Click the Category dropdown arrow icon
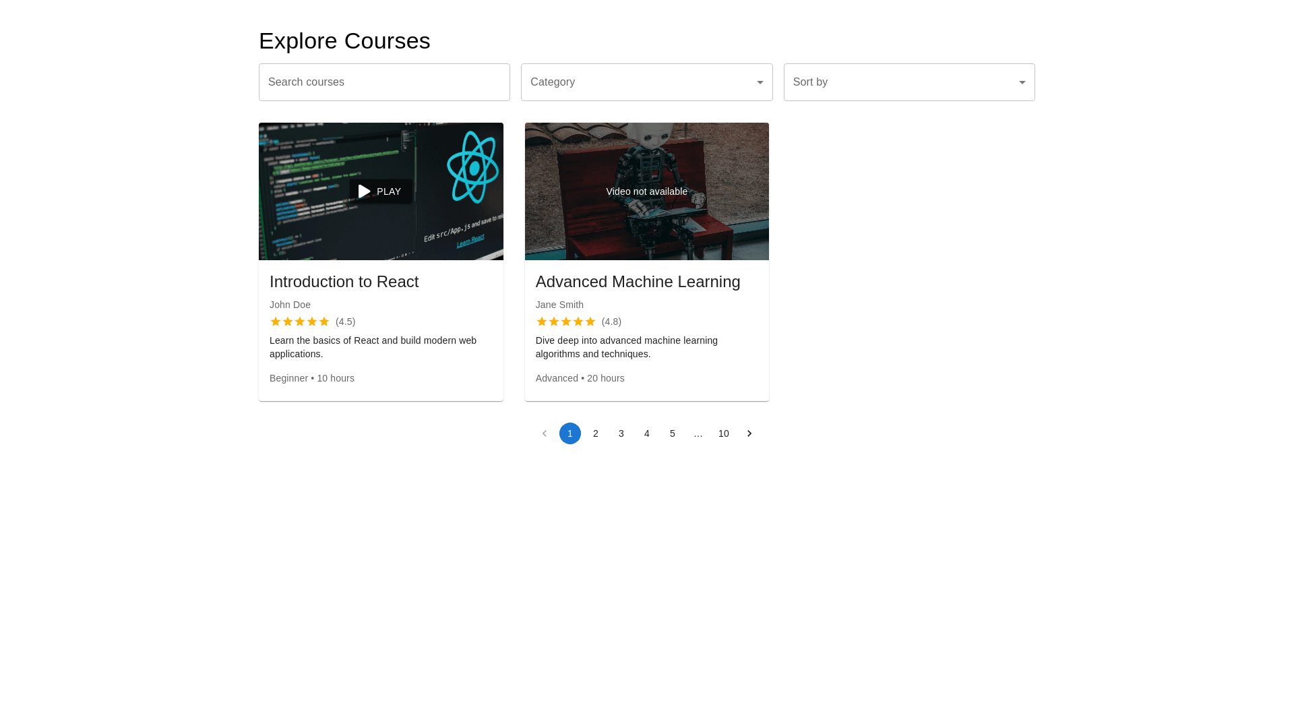This screenshot has width=1294, height=728. (760, 82)
